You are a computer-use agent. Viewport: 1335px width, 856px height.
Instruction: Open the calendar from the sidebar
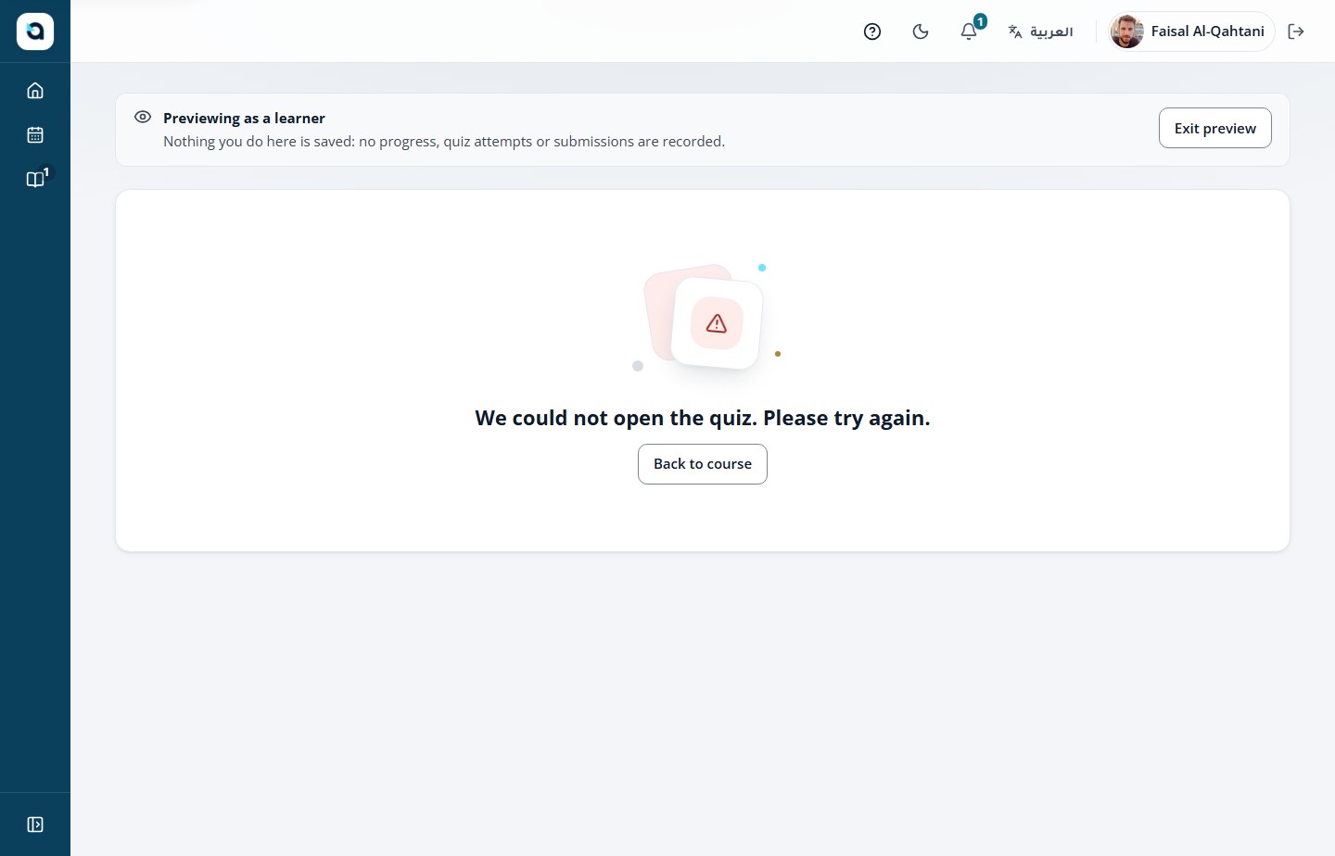(35, 135)
